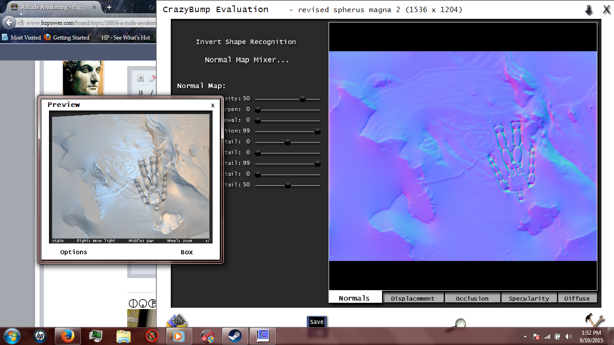The width and height of the screenshot is (614, 345).
Task: Open Windows Media Player from the taskbar
Action: [179, 336]
